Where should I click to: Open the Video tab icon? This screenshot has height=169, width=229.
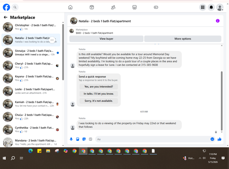click(92, 7)
